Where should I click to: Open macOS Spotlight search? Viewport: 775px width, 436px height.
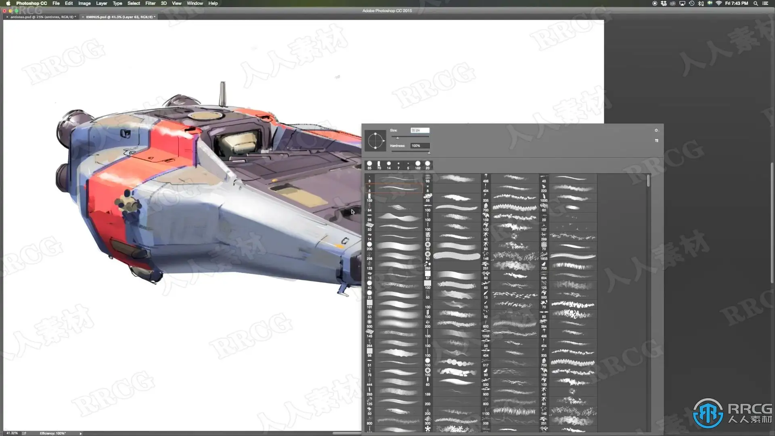coord(755,3)
